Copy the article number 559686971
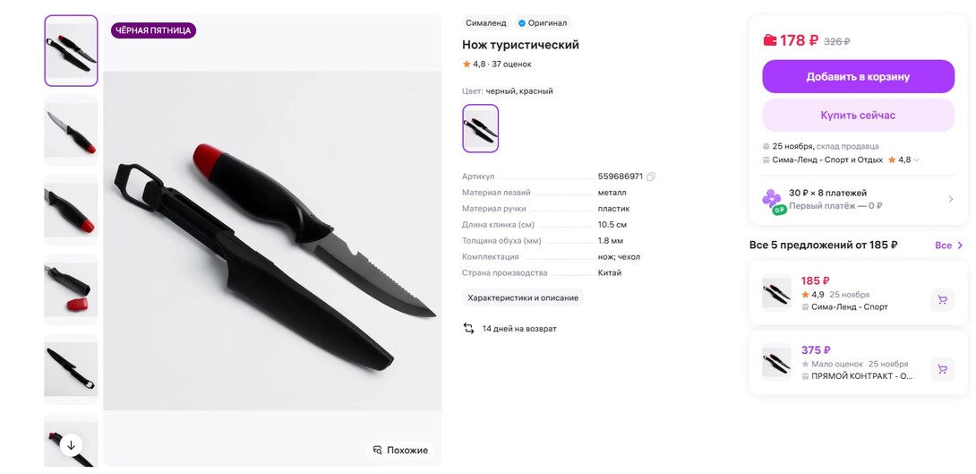This screenshot has height=474, width=976. (x=651, y=177)
